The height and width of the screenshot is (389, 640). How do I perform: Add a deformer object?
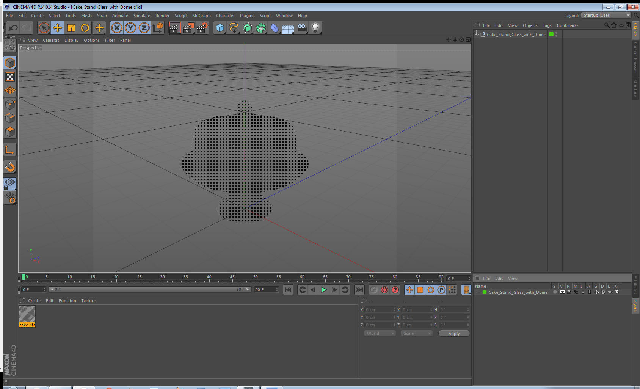(275, 28)
